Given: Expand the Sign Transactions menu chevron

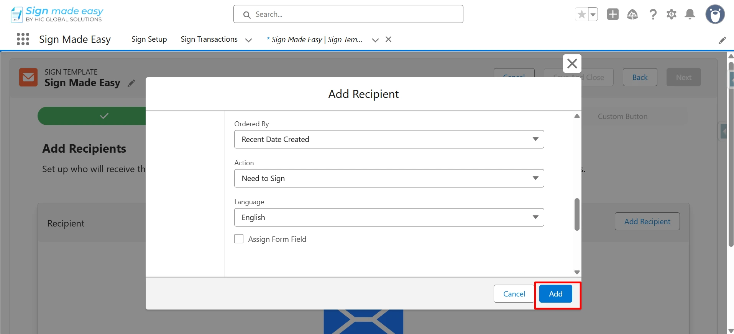Looking at the screenshot, I should pos(248,40).
